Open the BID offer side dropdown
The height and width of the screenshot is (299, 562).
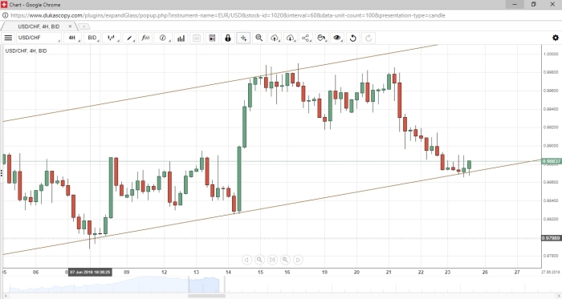point(93,38)
